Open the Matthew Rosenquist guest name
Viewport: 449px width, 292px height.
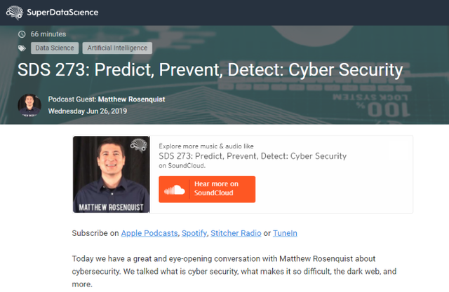click(x=131, y=99)
